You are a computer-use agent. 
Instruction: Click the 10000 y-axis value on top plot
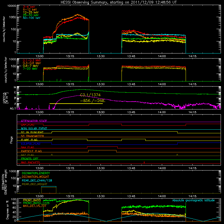click(12, 6)
